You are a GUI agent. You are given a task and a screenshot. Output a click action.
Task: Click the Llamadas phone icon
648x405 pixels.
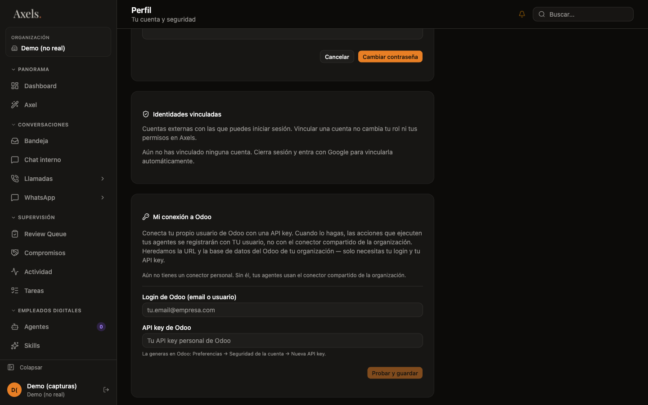pyautogui.click(x=15, y=179)
